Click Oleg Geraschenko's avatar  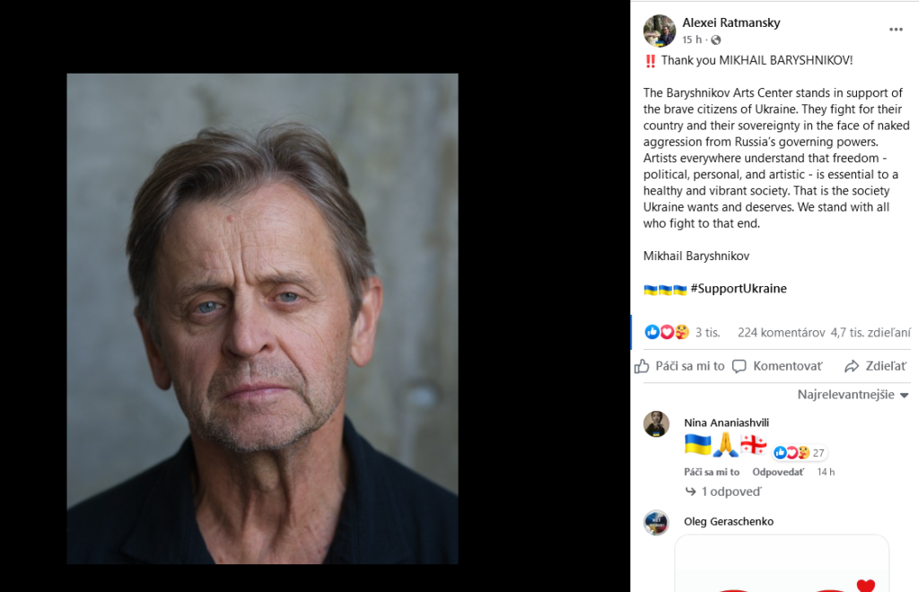656,522
